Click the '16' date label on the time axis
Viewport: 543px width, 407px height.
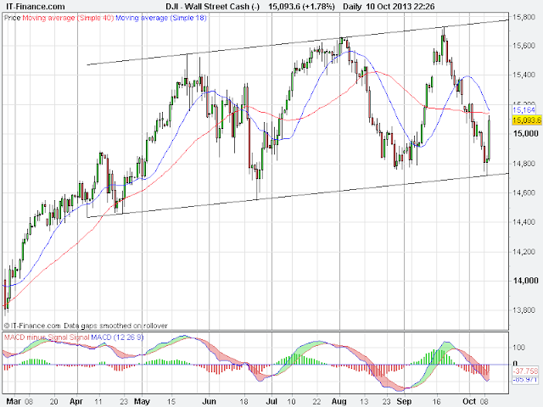click(437, 401)
